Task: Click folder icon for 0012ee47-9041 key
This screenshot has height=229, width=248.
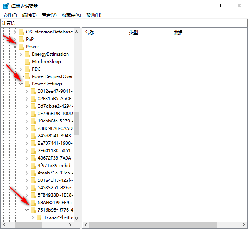Action: (x=33, y=91)
